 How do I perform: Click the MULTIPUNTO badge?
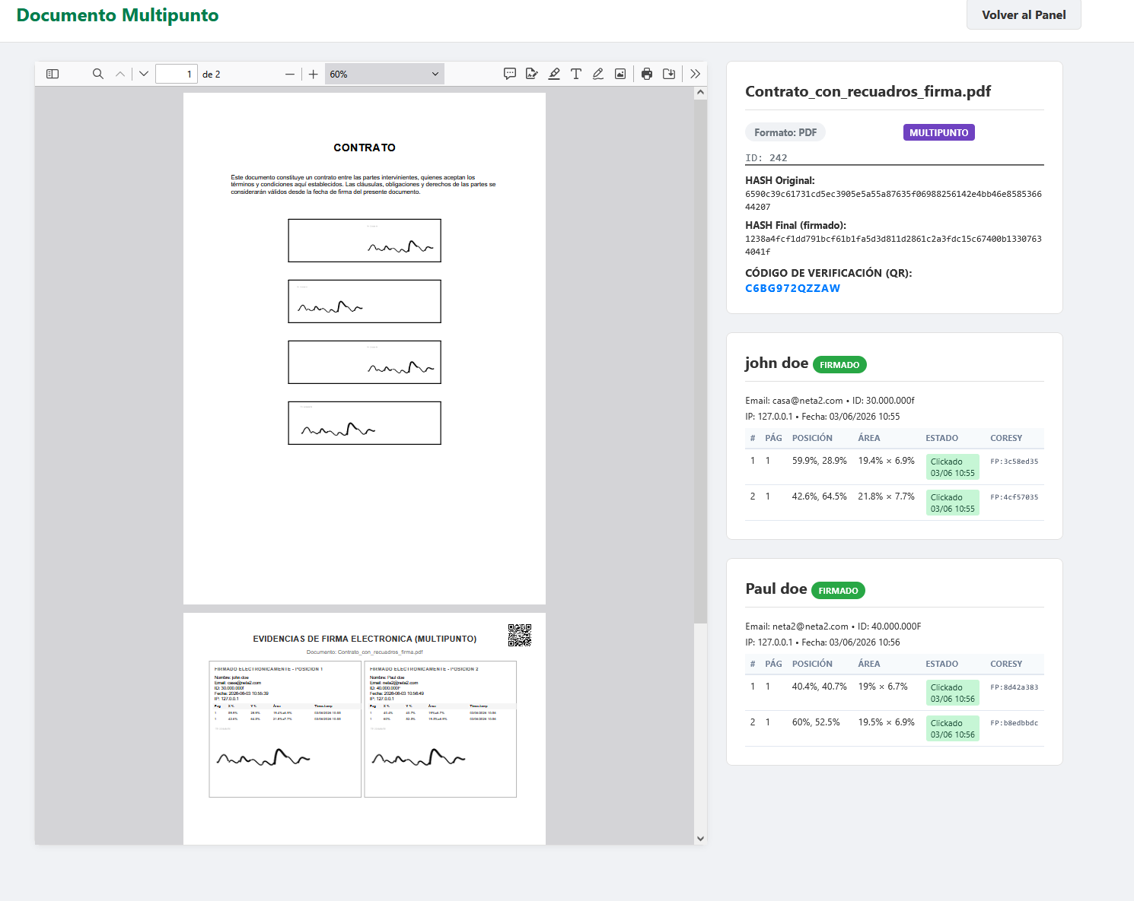(x=938, y=132)
